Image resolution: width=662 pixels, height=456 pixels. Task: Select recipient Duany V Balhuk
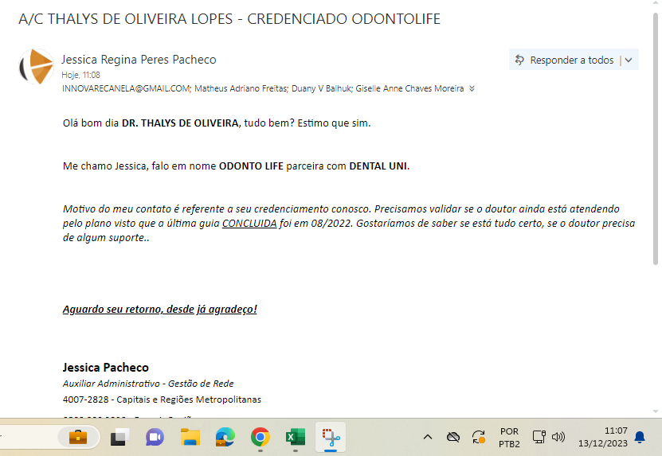pos(322,88)
